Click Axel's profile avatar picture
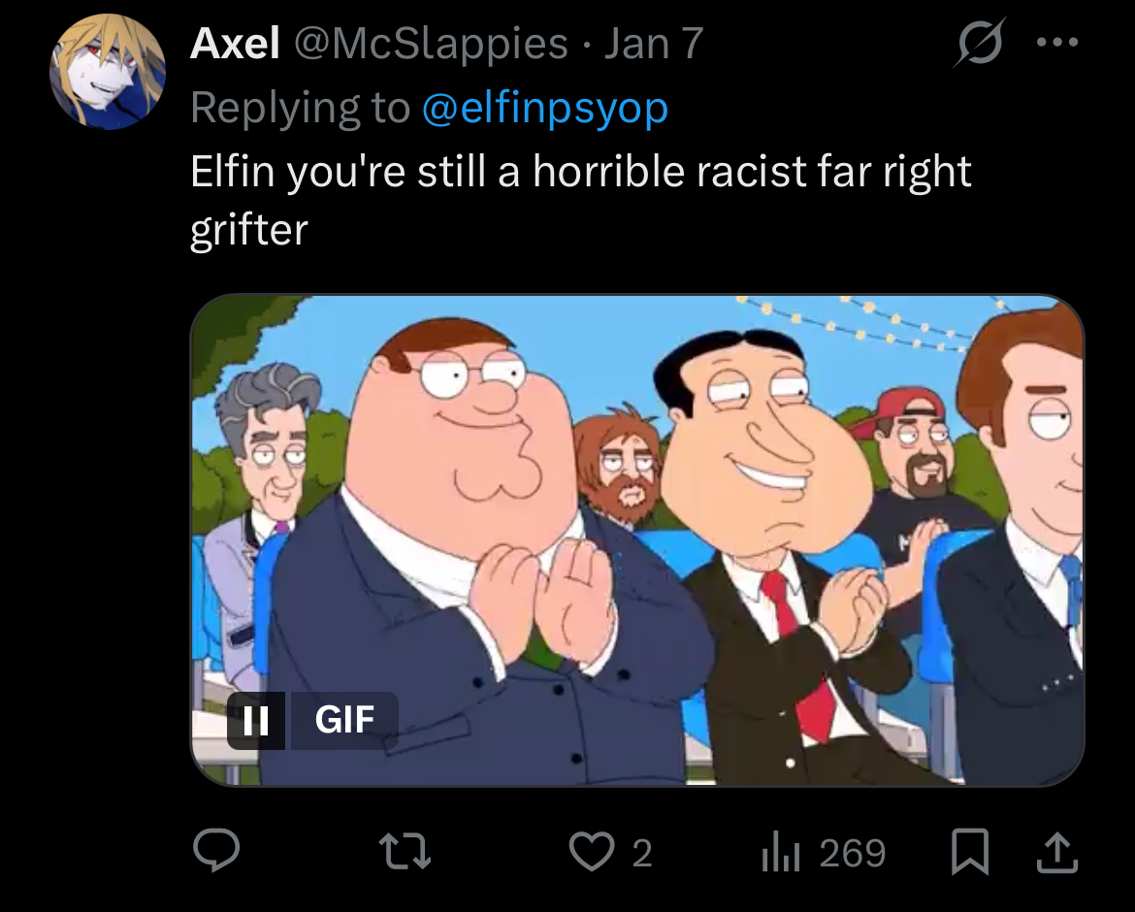Viewport: 1135px width, 912px height. pyautogui.click(x=107, y=72)
